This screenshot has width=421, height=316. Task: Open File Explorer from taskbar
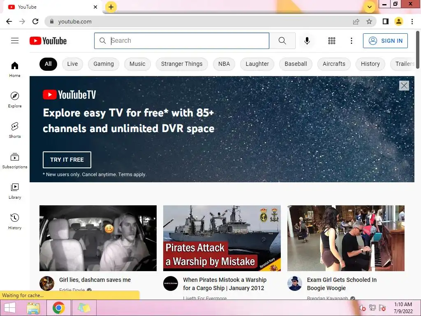click(33, 308)
